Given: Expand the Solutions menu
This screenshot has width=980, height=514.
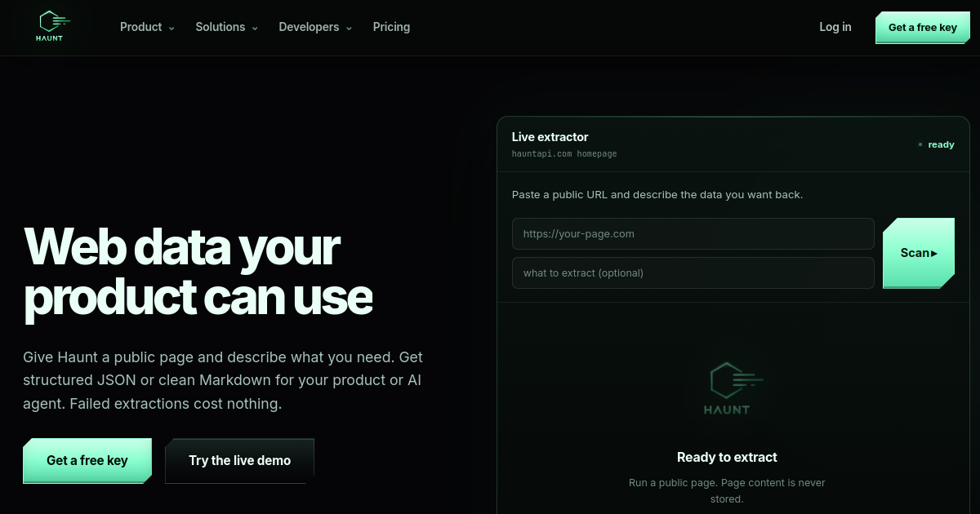Looking at the screenshot, I should pyautogui.click(x=226, y=27).
